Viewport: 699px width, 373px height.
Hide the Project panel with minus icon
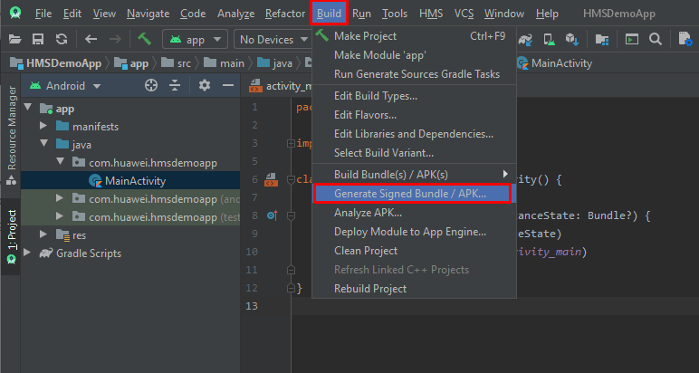click(x=228, y=85)
